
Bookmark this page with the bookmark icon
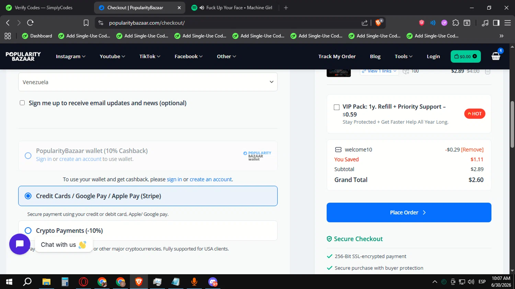pos(86,23)
